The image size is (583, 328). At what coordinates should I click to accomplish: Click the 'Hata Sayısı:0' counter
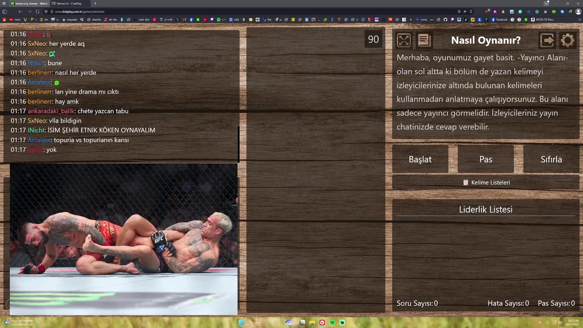[x=508, y=303]
